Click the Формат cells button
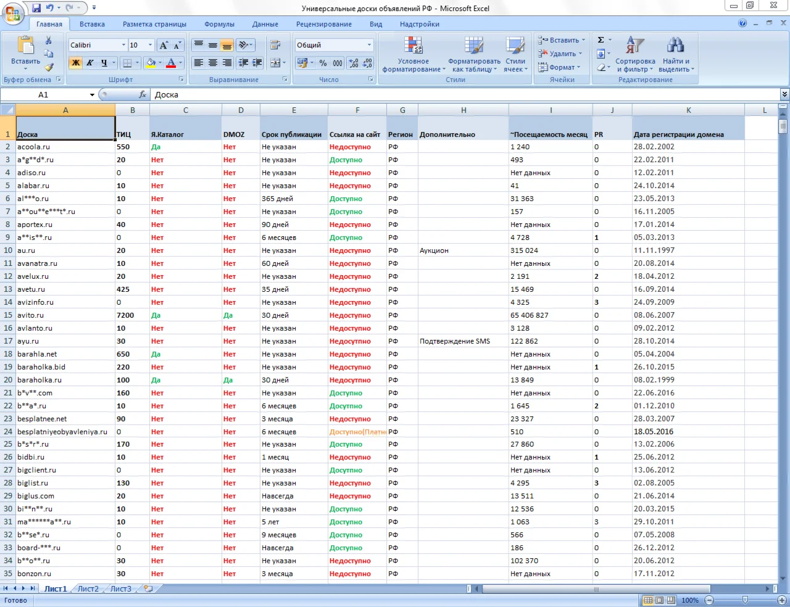This screenshot has width=790, height=607. click(x=561, y=67)
